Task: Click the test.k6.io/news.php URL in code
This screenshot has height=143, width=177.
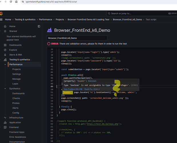Action: click(102, 124)
